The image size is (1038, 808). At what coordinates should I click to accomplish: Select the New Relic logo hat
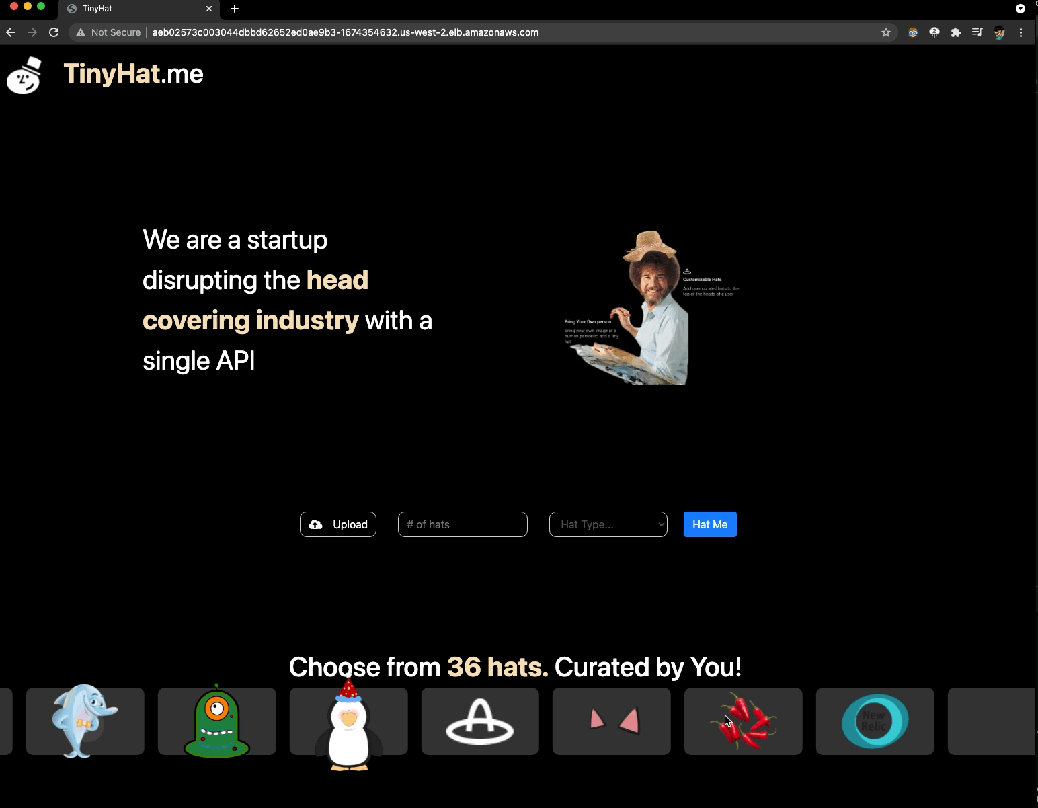click(x=875, y=721)
